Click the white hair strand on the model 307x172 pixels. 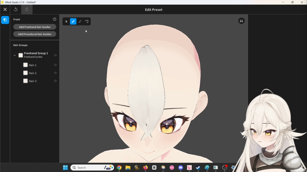coord(146,90)
